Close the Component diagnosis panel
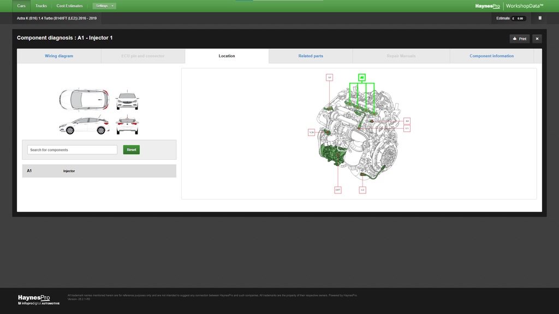The height and width of the screenshot is (314, 559). 537,39
